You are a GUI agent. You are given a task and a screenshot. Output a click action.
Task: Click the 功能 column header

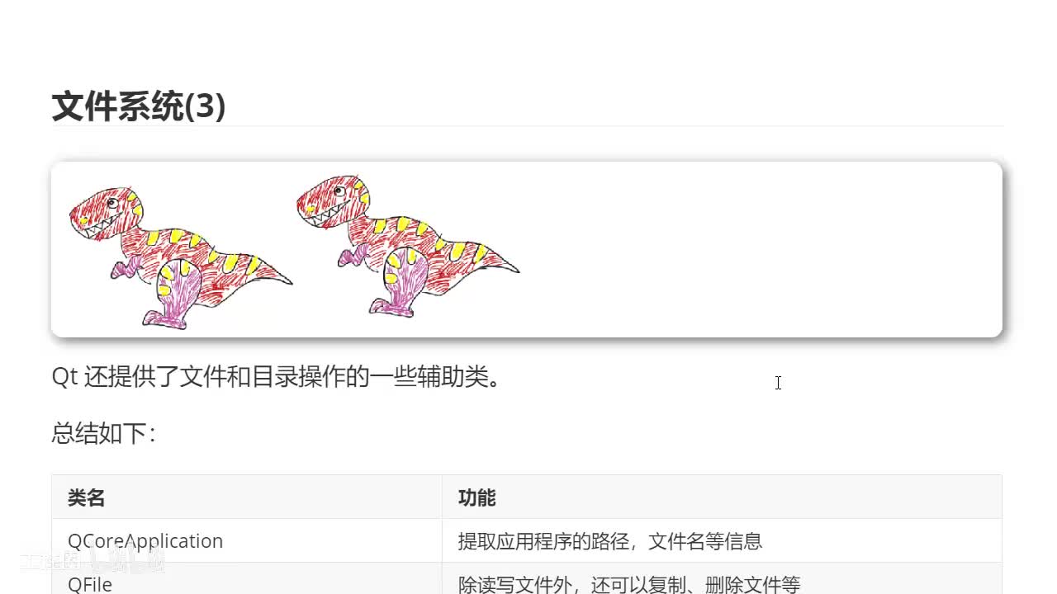pos(722,497)
